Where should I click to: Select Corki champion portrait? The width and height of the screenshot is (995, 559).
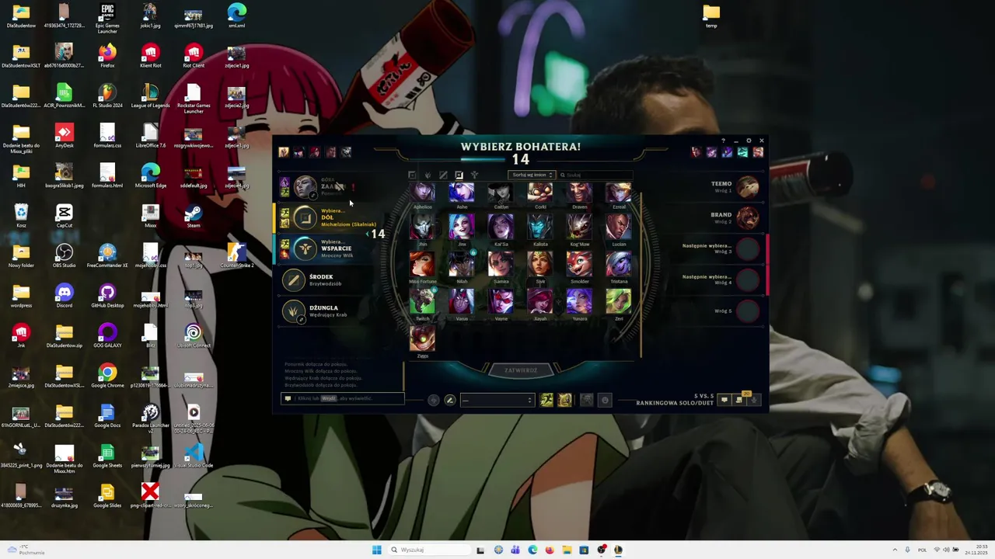tap(540, 193)
